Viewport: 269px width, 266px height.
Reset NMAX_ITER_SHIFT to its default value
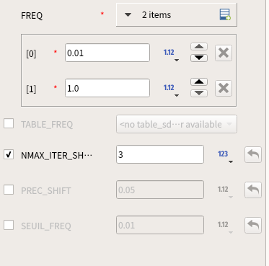click(253, 154)
